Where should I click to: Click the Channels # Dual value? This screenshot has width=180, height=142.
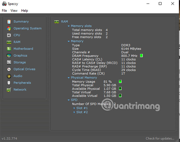point(125,52)
